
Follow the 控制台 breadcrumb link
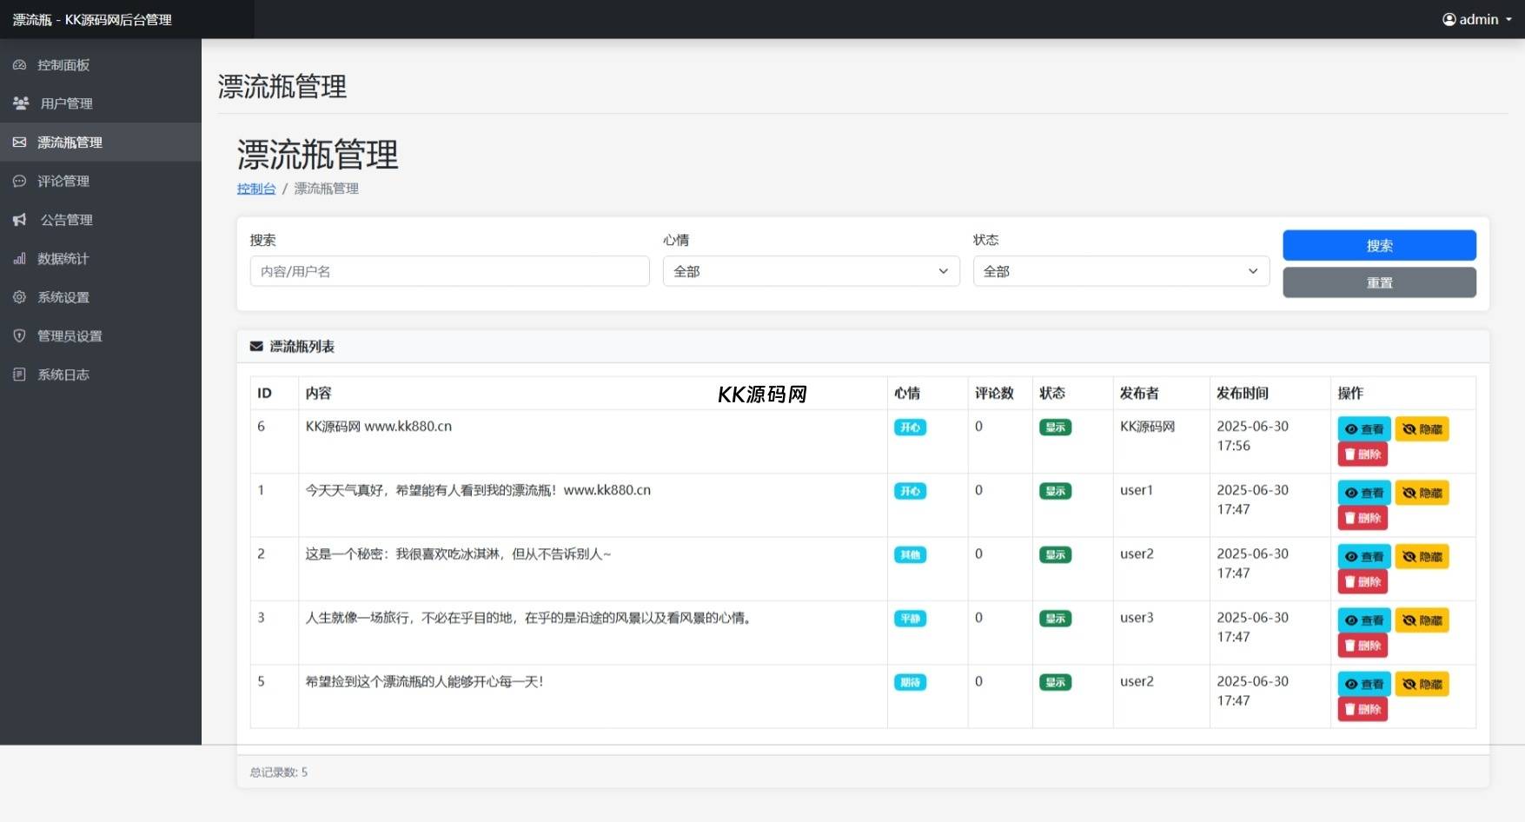click(x=256, y=189)
